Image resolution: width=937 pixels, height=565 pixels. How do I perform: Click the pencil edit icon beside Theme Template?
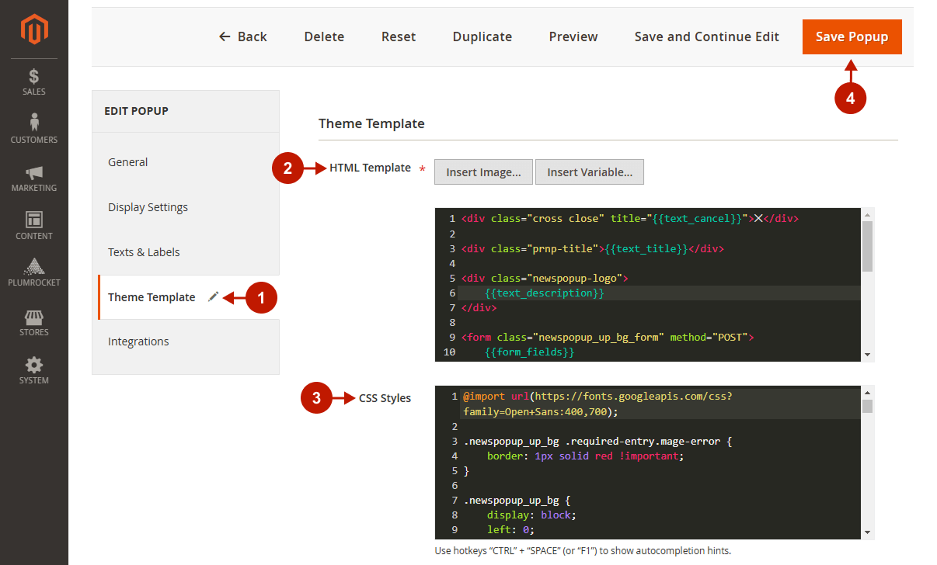click(x=214, y=296)
